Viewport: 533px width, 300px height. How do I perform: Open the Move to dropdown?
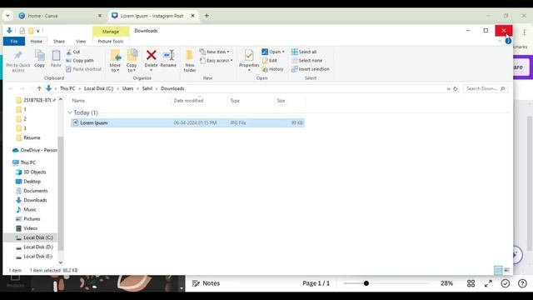pos(115,61)
